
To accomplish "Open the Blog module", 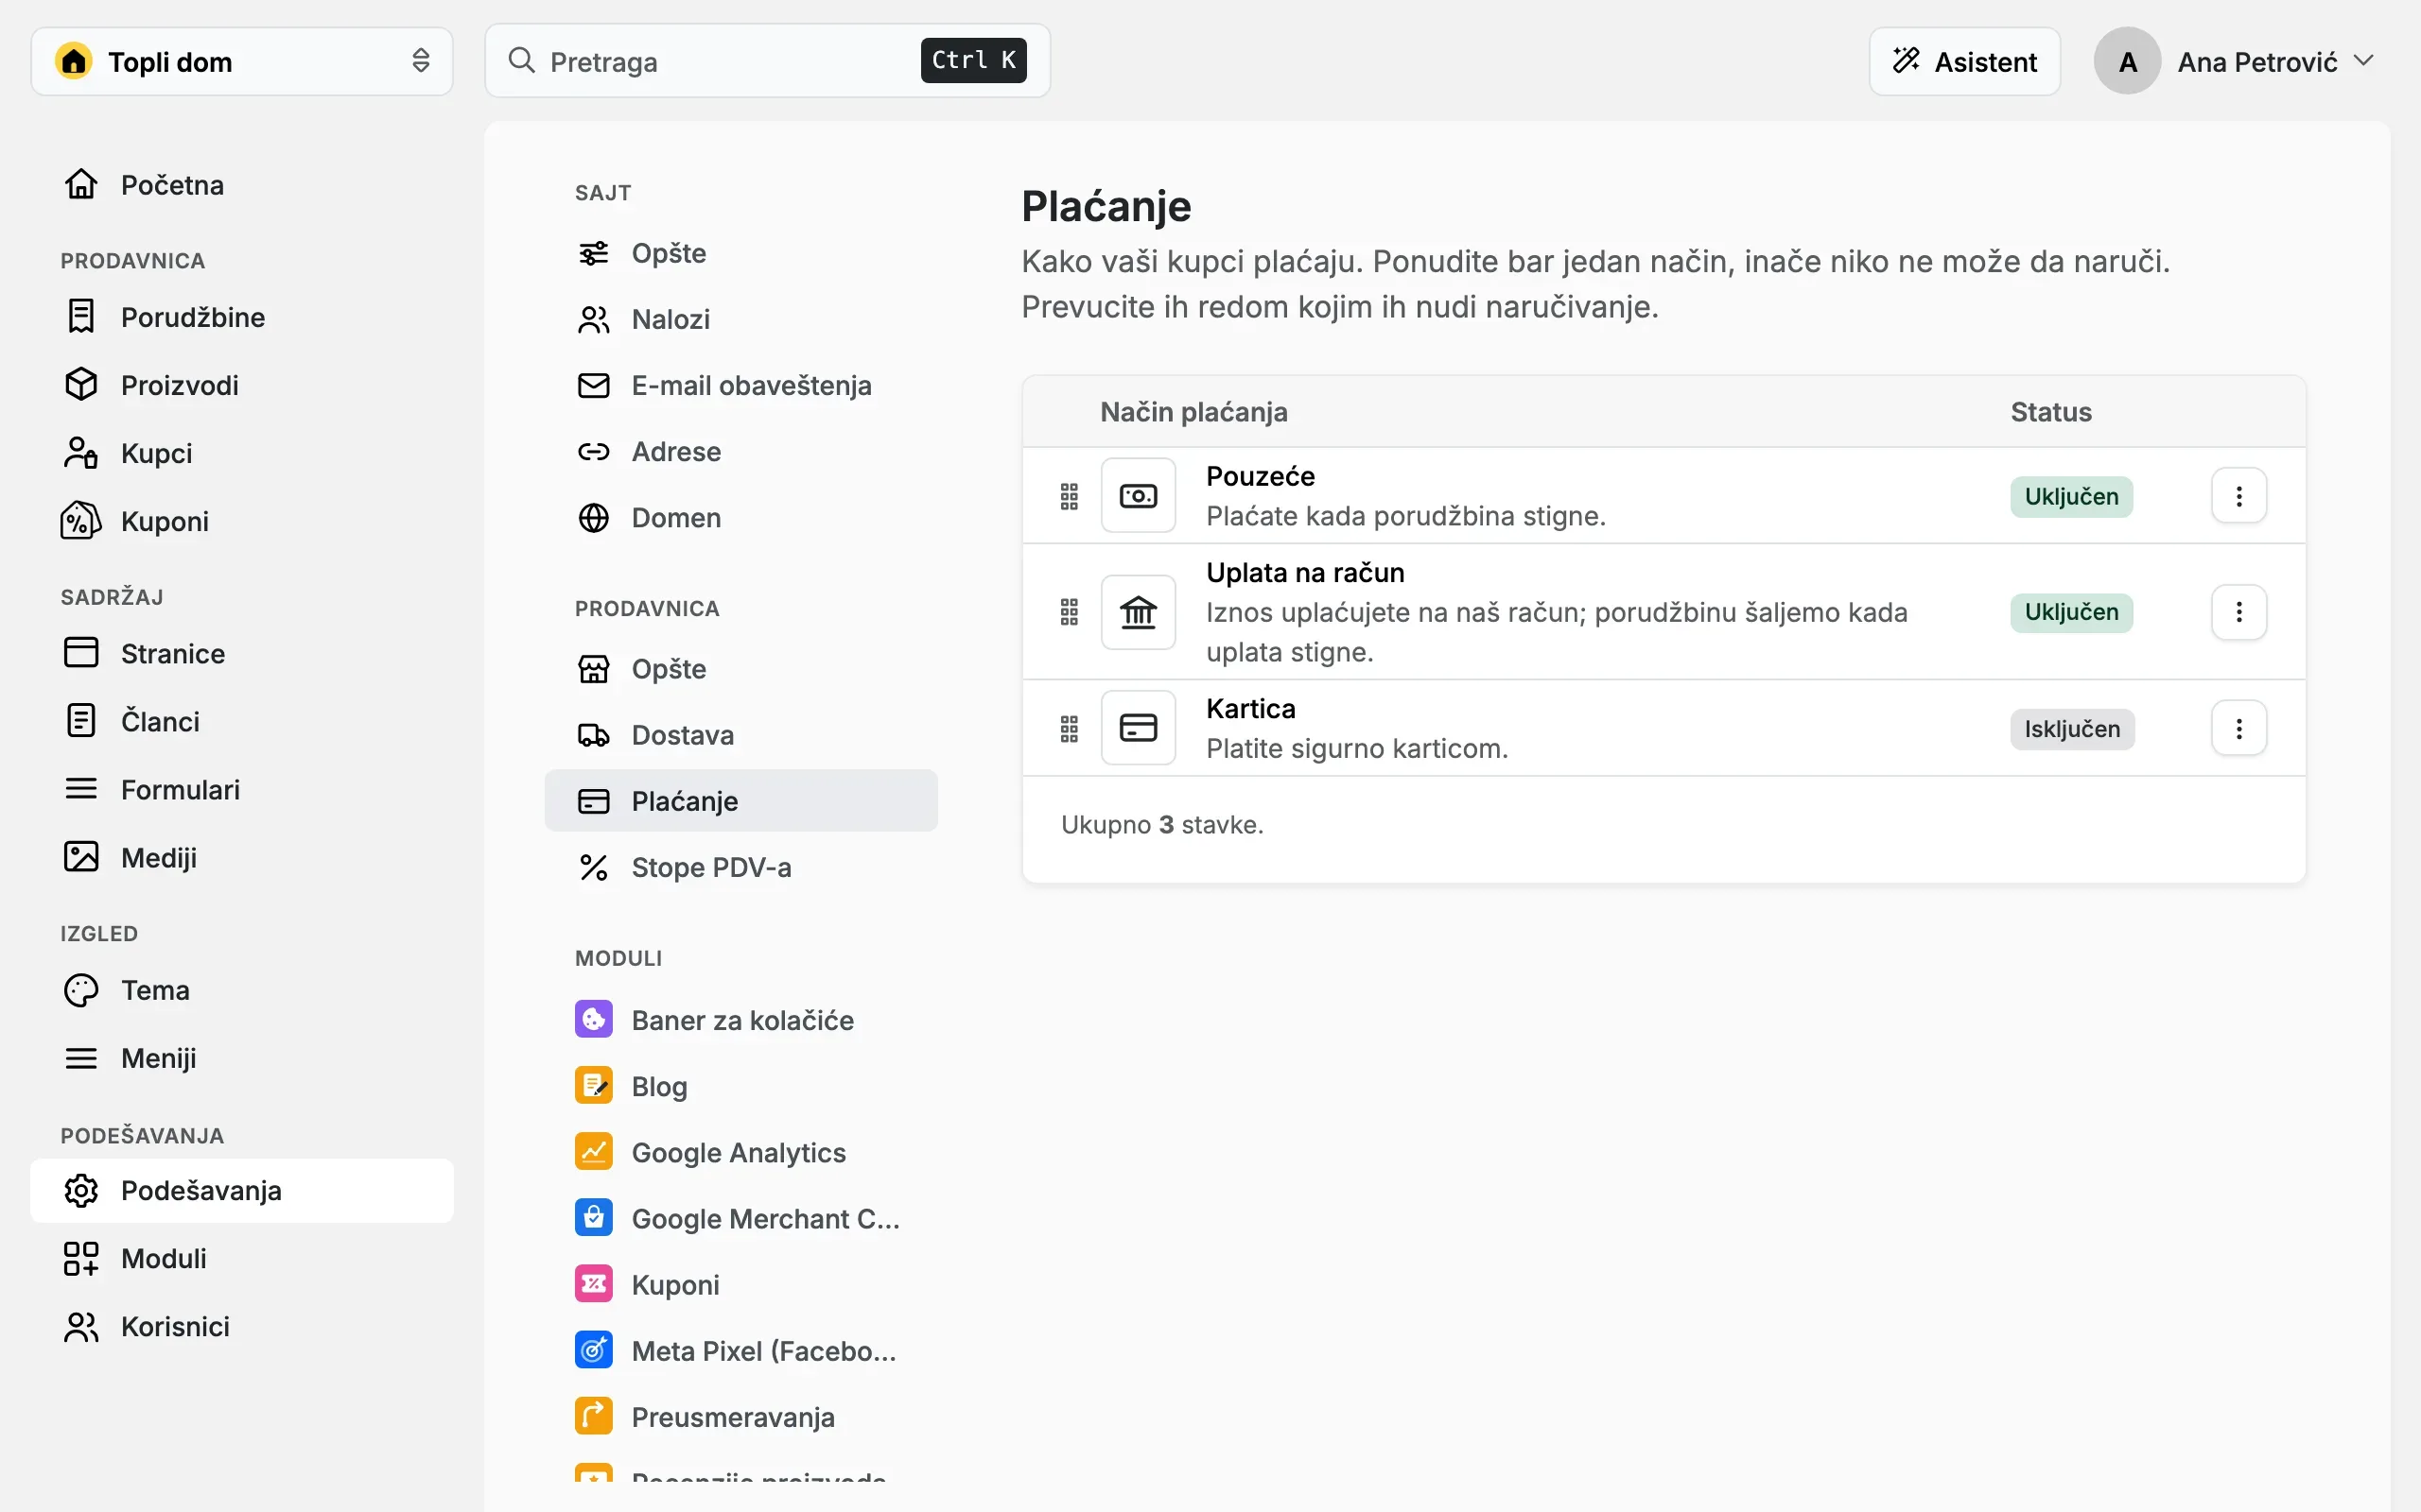I will point(740,1086).
